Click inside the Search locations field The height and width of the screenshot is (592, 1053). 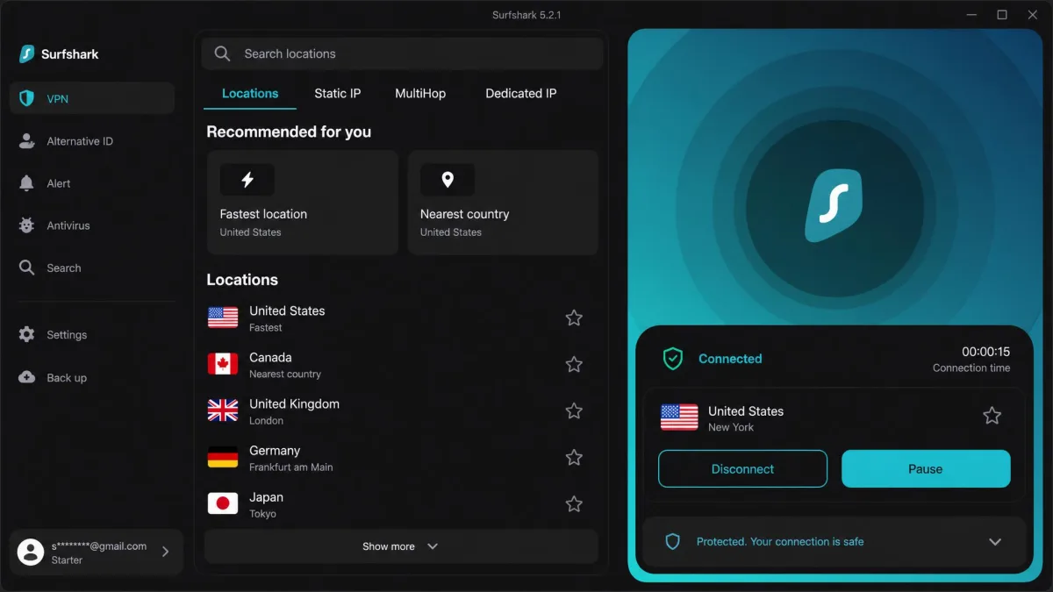[x=403, y=53]
